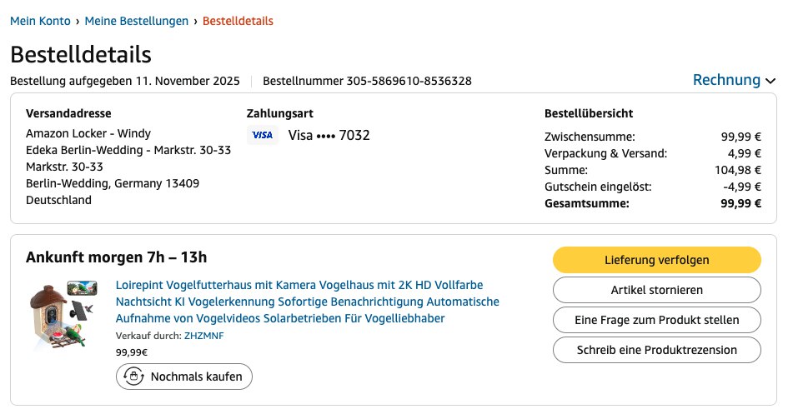Click the Bestellnummer 305-5869610-8536328 text
The image size is (788, 409).
tap(367, 81)
